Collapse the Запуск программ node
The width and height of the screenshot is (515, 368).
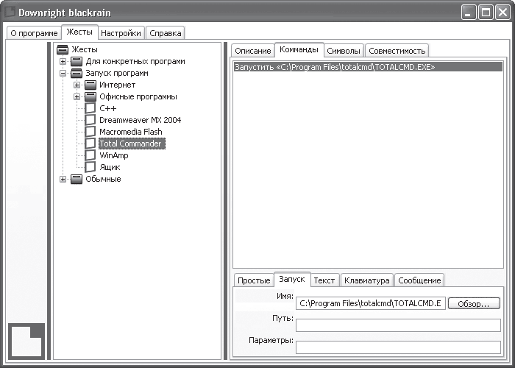coord(63,74)
